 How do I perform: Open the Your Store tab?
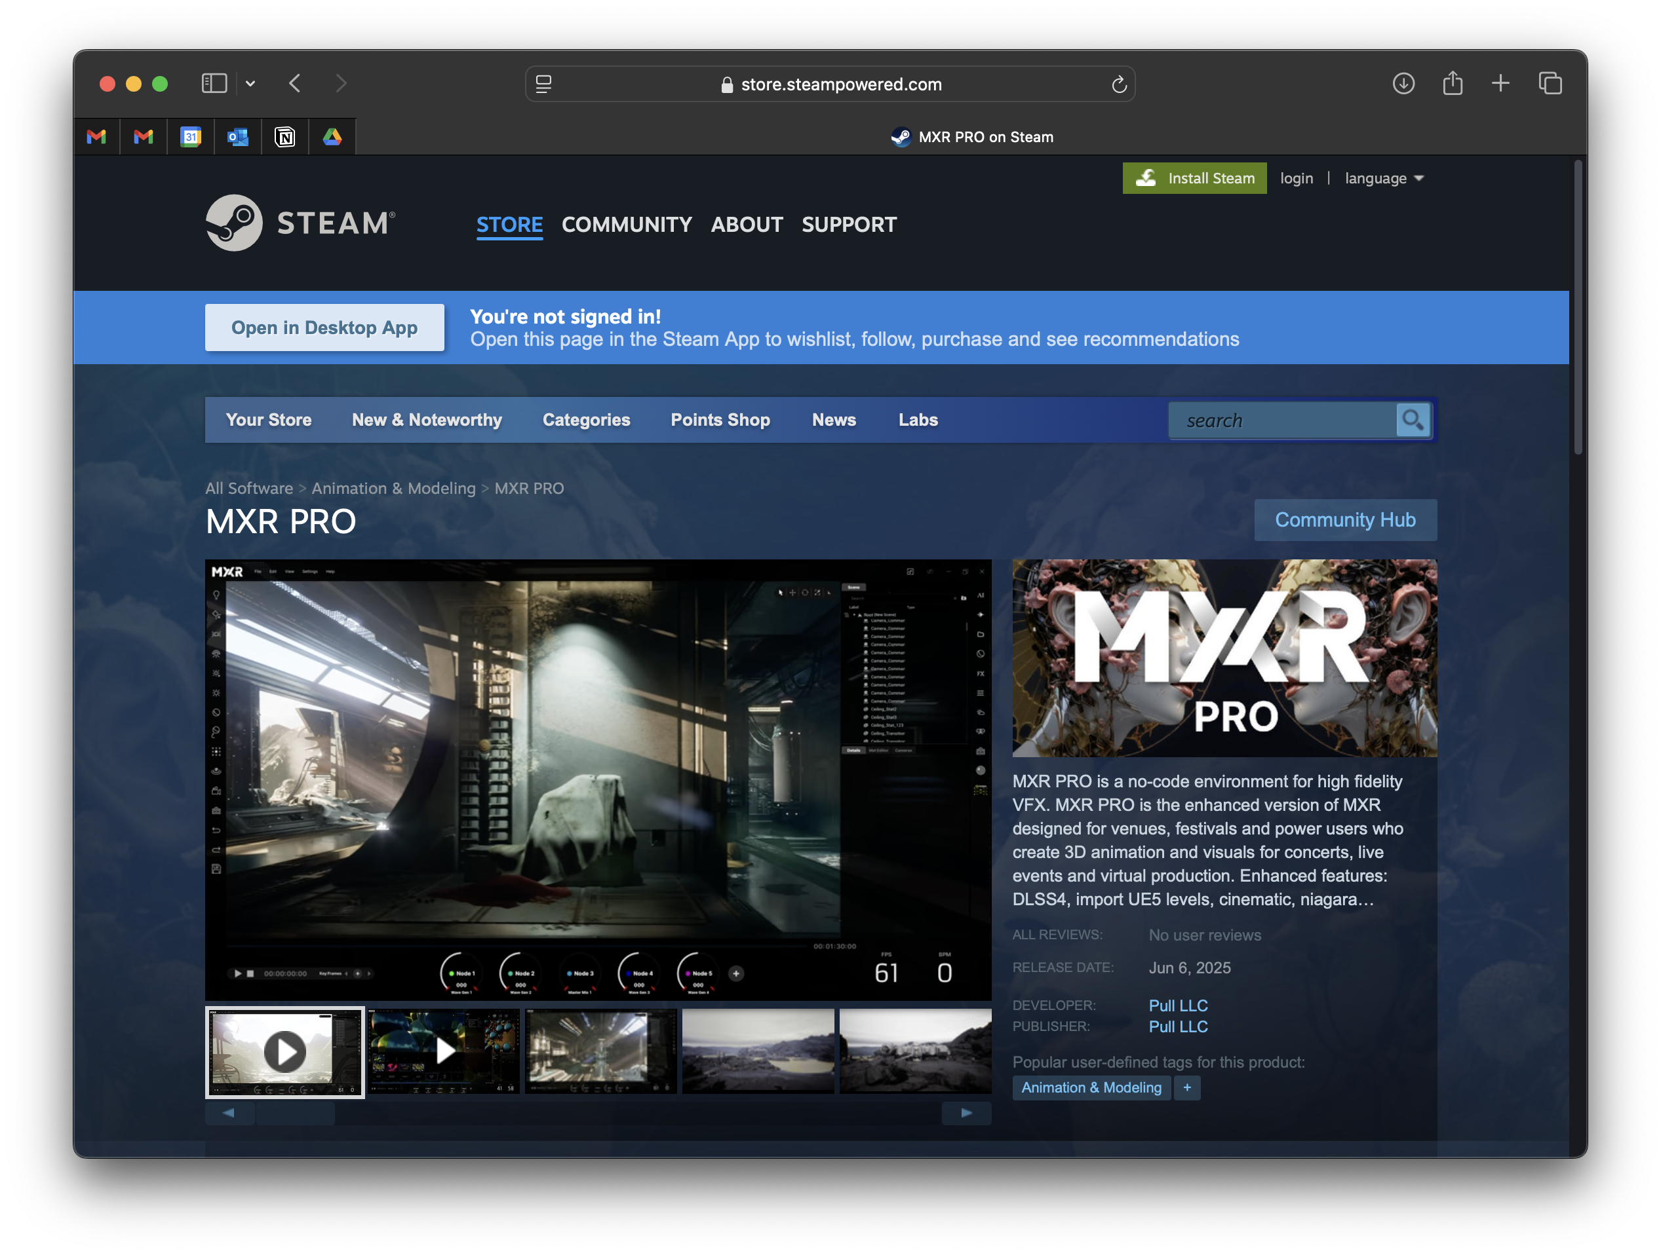(x=269, y=420)
